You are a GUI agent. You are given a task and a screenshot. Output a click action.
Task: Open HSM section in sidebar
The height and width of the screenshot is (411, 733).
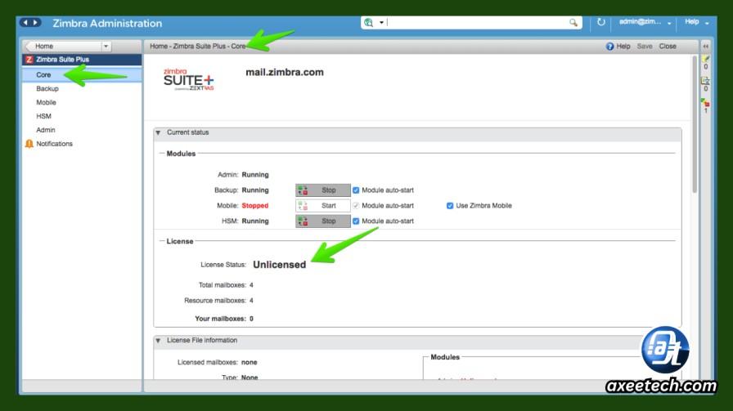pyautogui.click(x=43, y=116)
